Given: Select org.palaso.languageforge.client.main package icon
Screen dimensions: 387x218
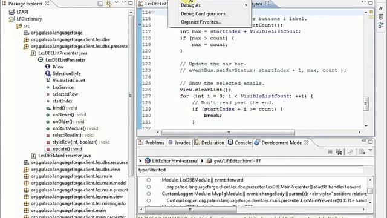Looking at the screenshot, I should (27, 211).
